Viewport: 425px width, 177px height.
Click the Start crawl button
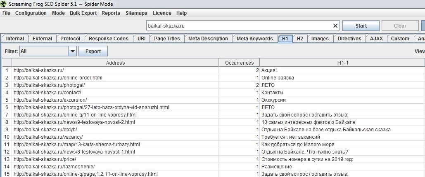coord(361,26)
